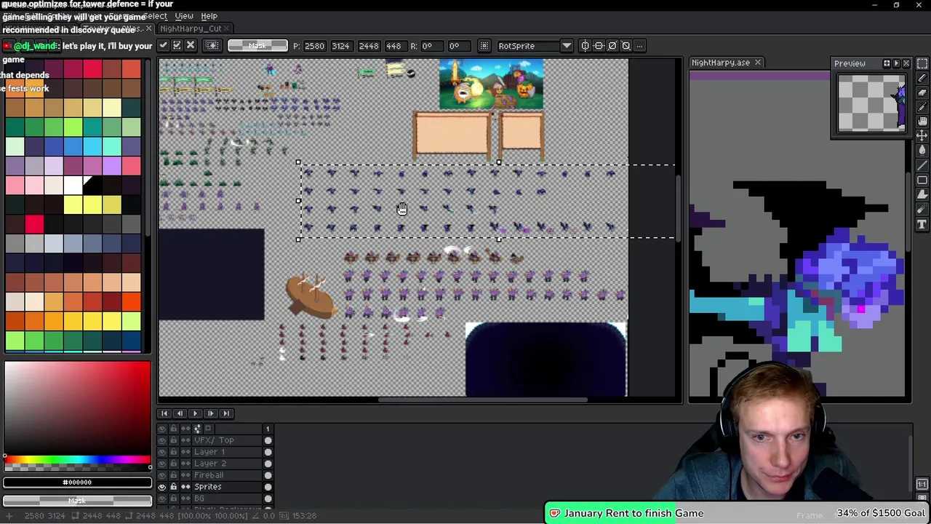This screenshot has width=931, height=524.
Task: Pick the white palette swatch
Action: (x=73, y=186)
